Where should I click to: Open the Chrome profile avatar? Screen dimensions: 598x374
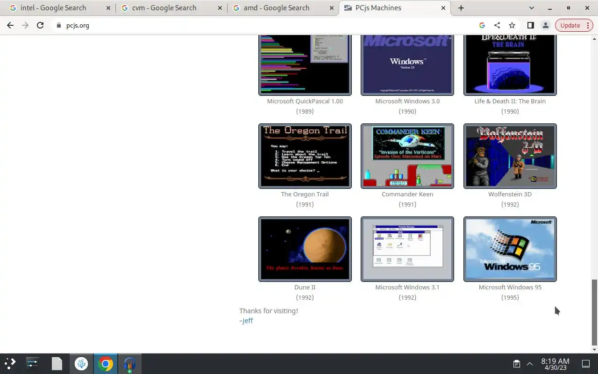pyautogui.click(x=545, y=25)
